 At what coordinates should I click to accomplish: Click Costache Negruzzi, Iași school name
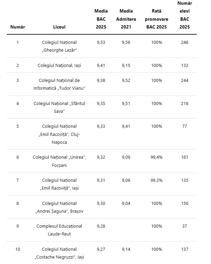[59, 253]
